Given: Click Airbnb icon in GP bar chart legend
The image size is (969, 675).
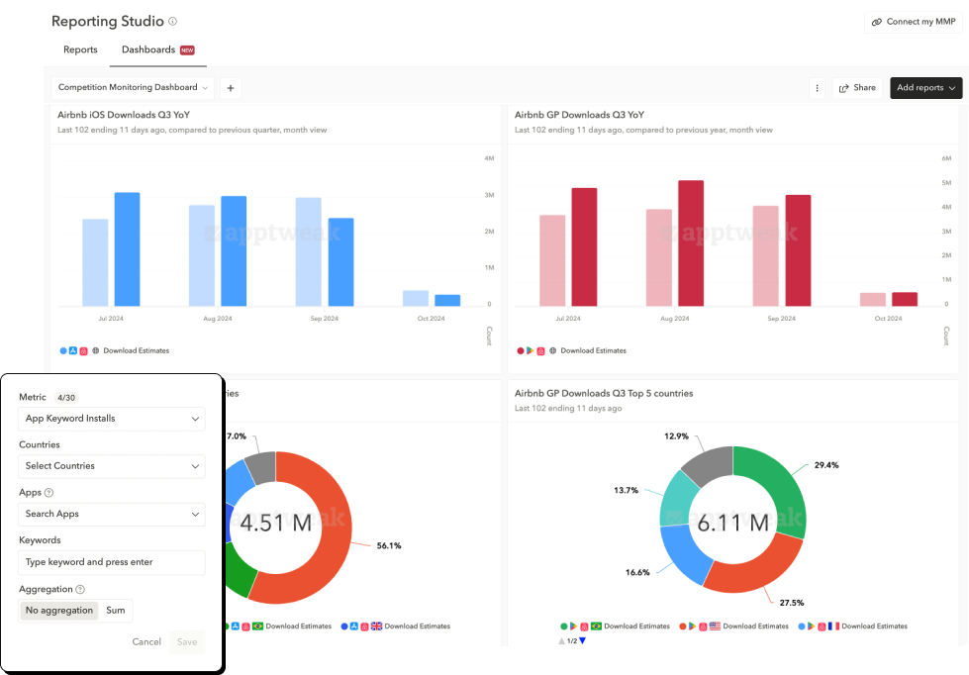Looking at the screenshot, I should click(x=540, y=350).
